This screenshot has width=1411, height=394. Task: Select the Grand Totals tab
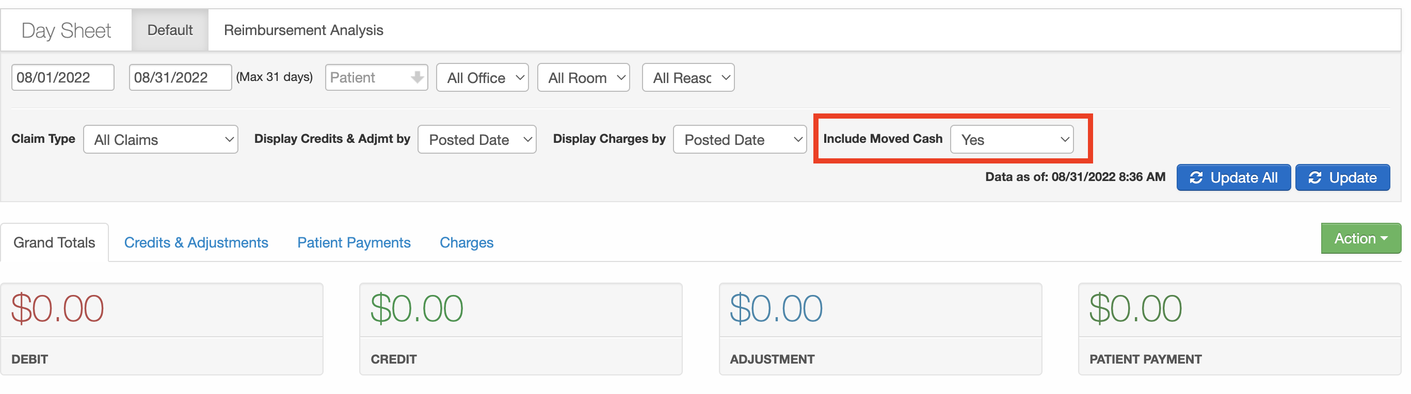tap(54, 242)
